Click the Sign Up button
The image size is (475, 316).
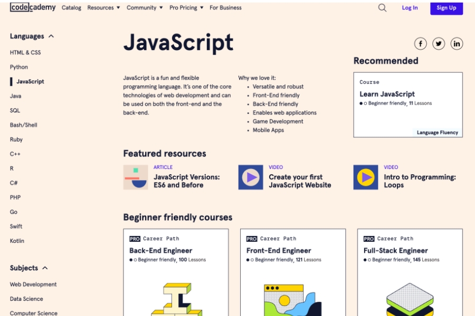pyautogui.click(x=446, y=8)
